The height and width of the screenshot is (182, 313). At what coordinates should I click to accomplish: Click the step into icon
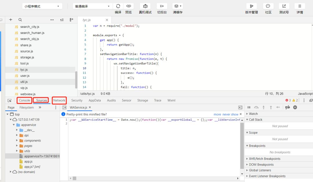tap(263, 107)
